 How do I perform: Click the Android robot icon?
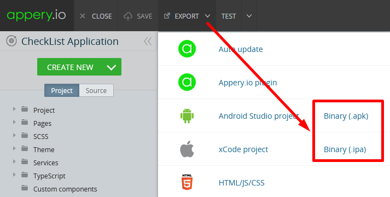click(x=187, y=115)
